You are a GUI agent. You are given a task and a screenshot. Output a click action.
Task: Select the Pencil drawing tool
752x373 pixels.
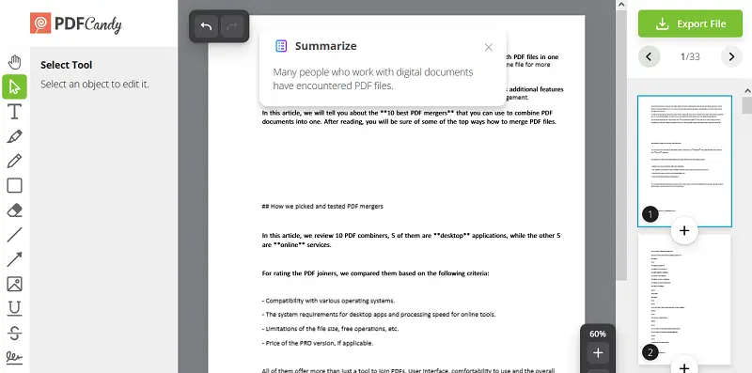(x=14, y=161)
